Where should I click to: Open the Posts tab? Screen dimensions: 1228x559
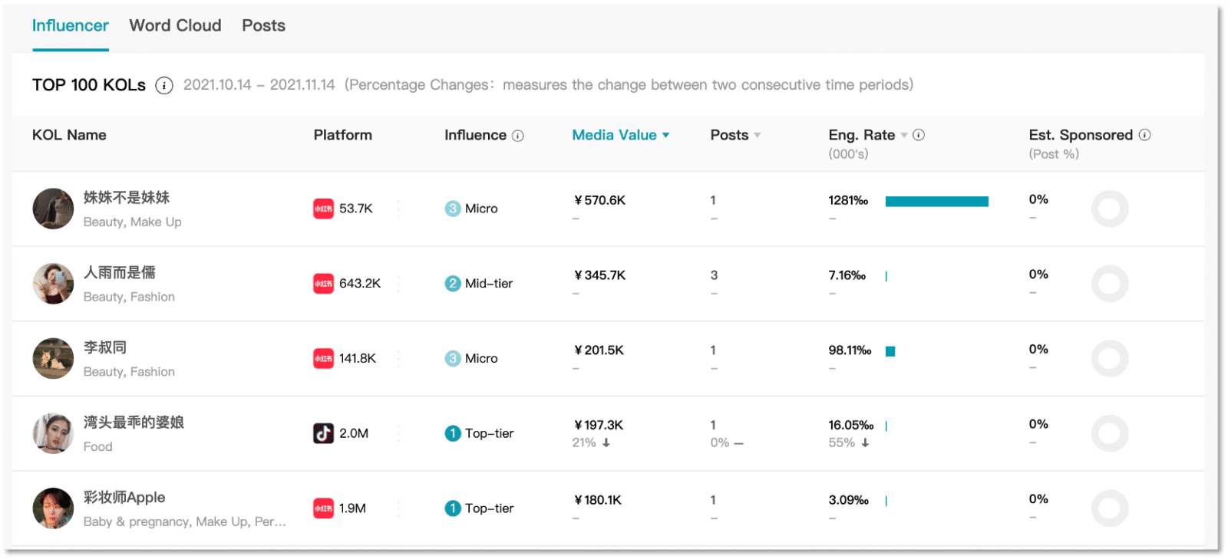(263, 25)
